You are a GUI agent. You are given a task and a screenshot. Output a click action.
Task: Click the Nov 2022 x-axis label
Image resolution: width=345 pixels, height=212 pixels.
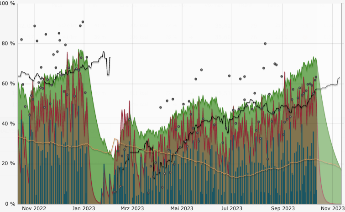tap(34, 208)
